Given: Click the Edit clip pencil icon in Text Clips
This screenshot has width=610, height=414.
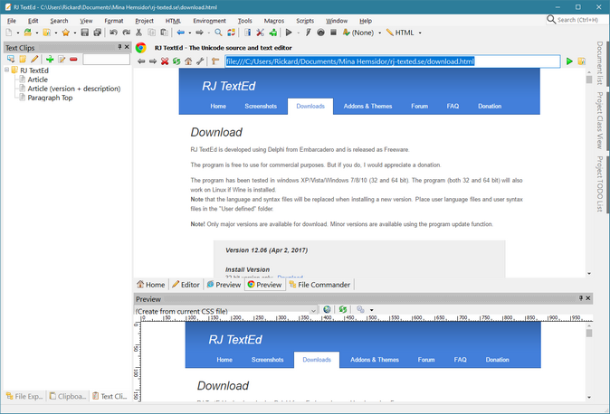Looking at the screenshot, I should [34, 59].
